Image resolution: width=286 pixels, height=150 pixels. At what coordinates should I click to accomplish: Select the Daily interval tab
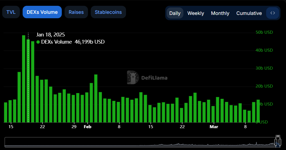tap(175, 13)
